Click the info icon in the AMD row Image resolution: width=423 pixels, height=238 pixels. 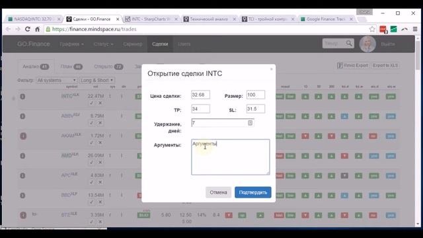point(22,156)
